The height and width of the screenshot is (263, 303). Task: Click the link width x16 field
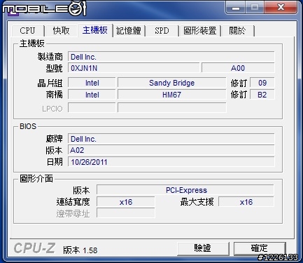(x=126, y=202)
